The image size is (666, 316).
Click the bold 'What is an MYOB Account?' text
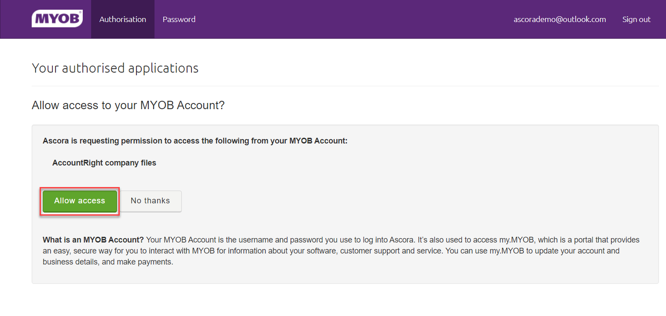click(x=93, y=240)
